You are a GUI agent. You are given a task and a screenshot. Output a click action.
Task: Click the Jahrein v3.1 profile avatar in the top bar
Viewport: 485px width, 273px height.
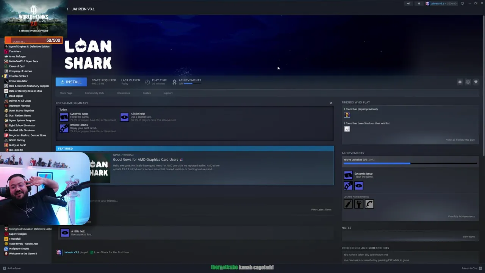428,3
